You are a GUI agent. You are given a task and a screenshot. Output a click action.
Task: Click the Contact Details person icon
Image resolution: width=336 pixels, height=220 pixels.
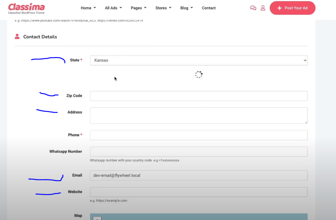pyautogui.click(x=17, y=36)
